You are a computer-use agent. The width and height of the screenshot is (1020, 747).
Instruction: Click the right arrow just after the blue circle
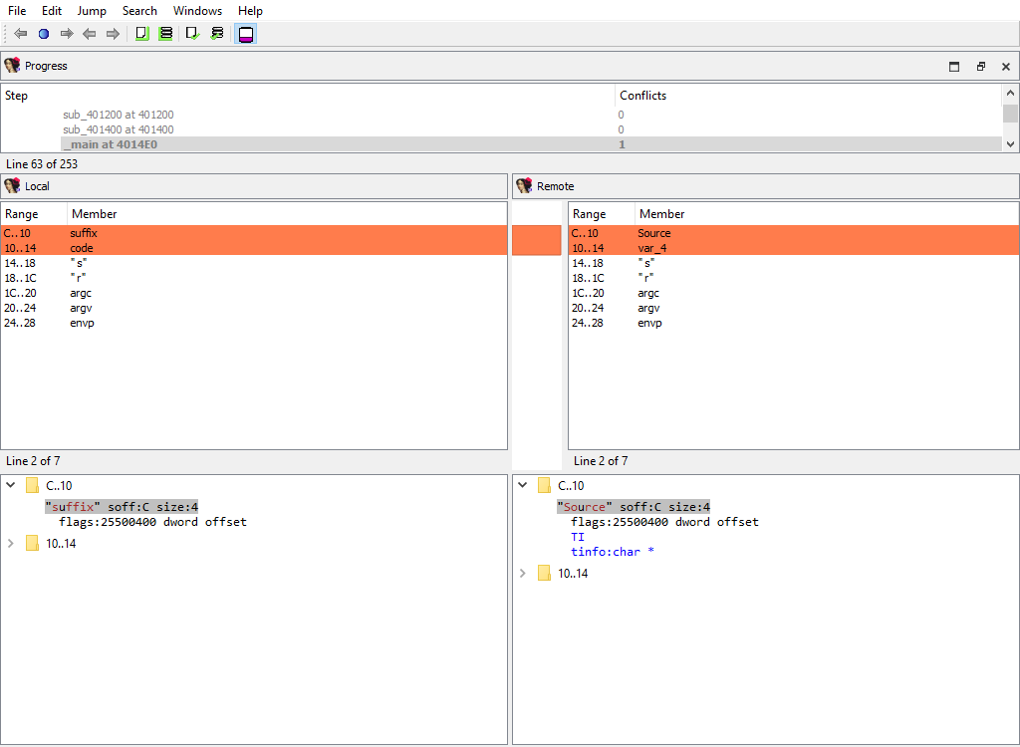[x=67, y=34]
